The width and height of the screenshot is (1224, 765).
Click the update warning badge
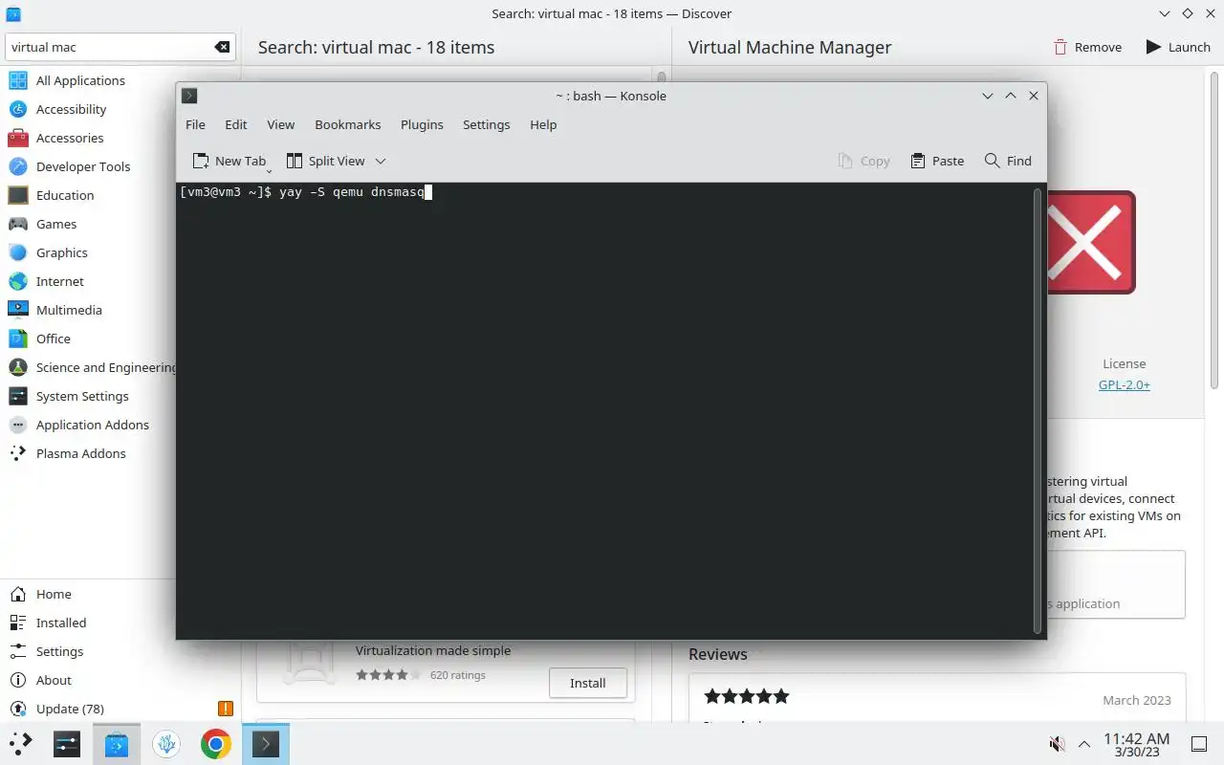pos(226,709)
